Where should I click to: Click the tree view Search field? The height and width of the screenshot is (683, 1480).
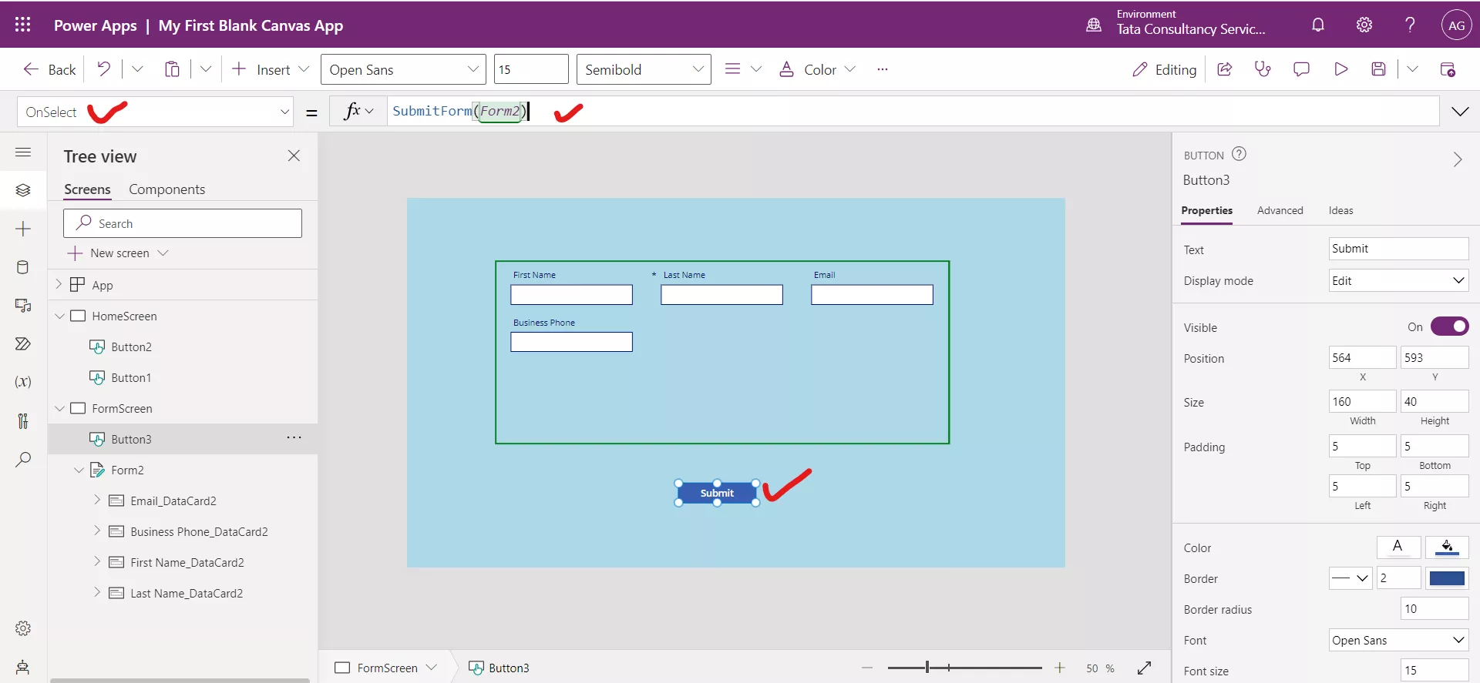coord(183,223)
